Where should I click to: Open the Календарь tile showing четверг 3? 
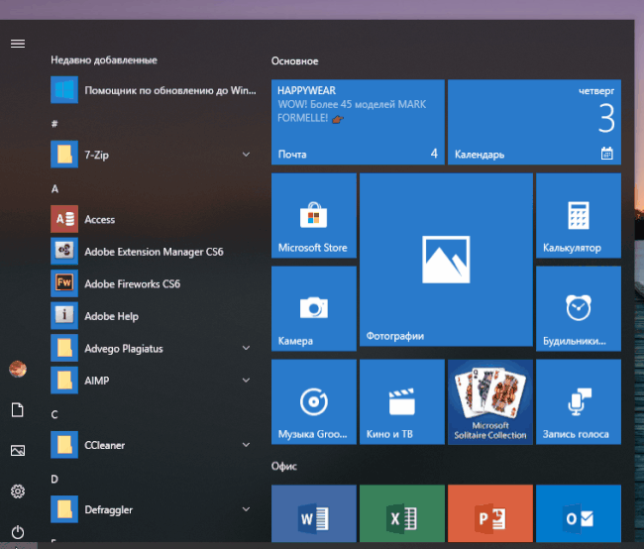(534, 122)
